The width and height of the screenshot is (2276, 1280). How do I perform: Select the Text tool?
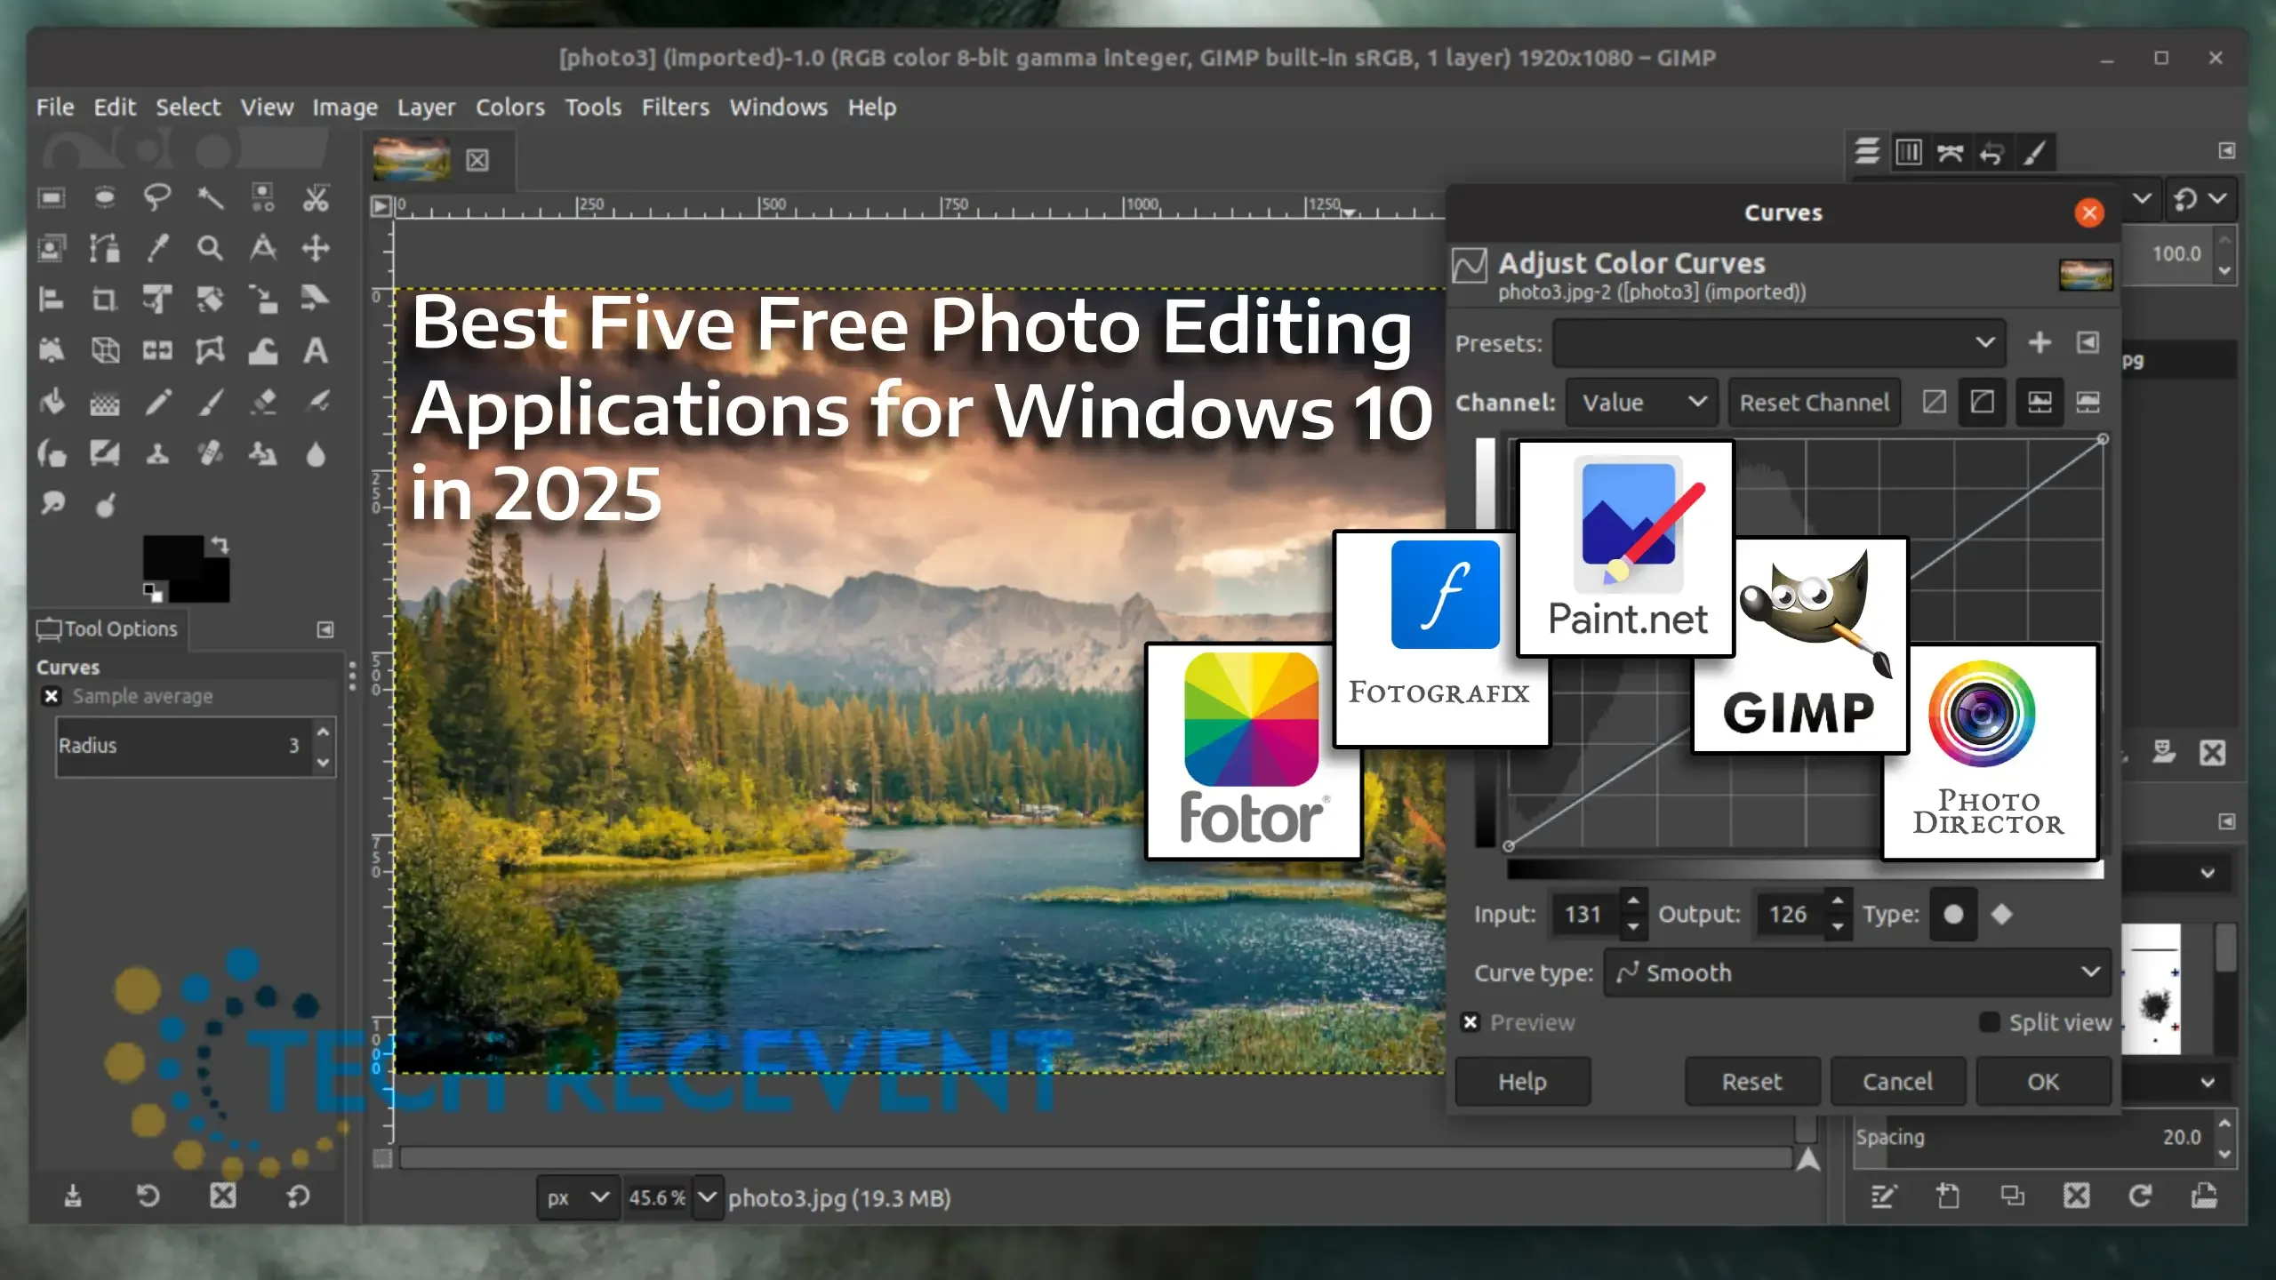[x=316, y=351]
